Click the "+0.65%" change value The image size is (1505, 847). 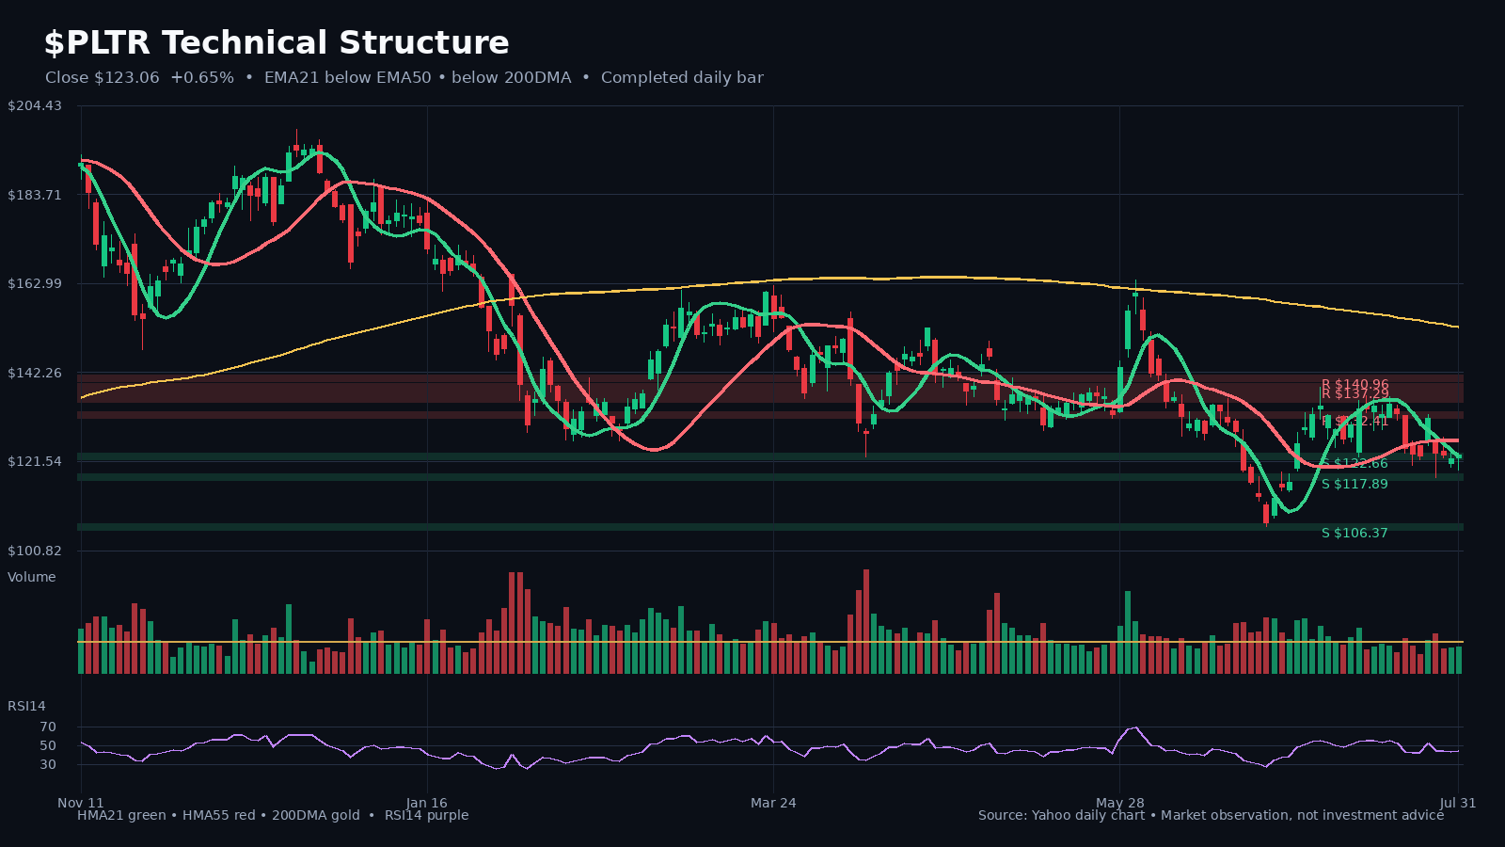[202, 77]
